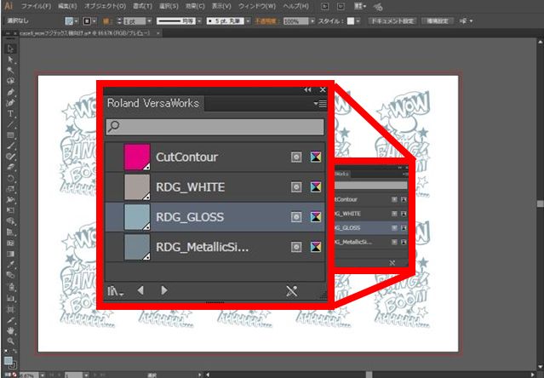Step the stroke weight value arrows
Viewport: 544px width, 378px height.
tap(119, 21)
